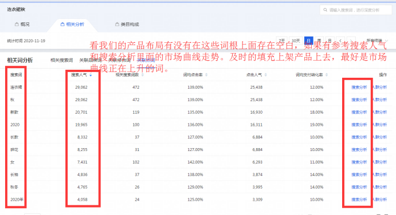Sort by 点击人气 column arrow

pyautogui.click(x=266, y=75)
